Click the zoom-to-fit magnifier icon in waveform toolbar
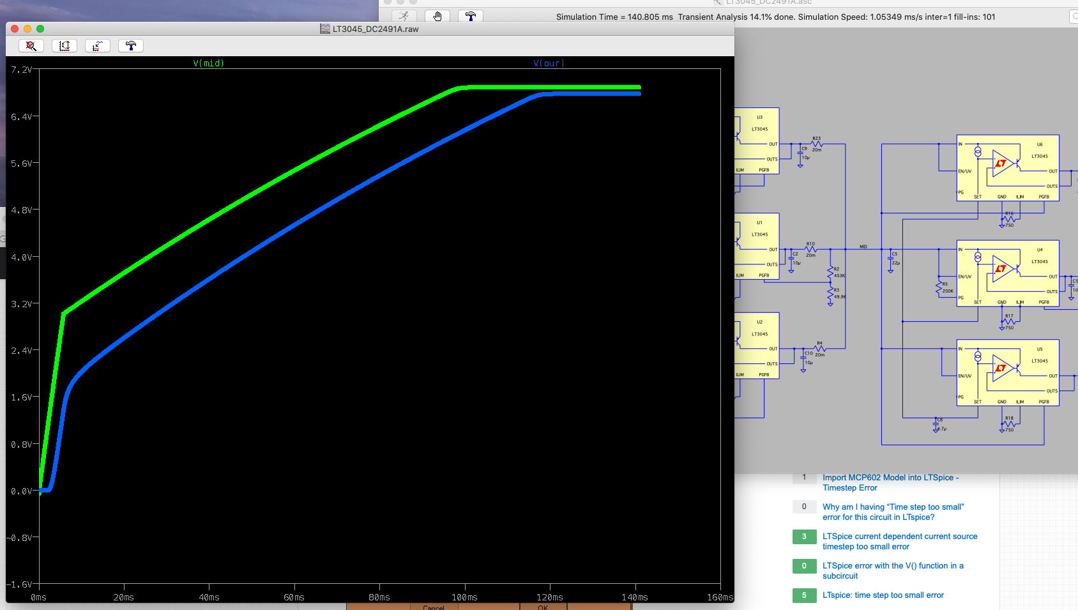Image resolution: width=1078 pixels, height=610 pixels. click(31, 45)
